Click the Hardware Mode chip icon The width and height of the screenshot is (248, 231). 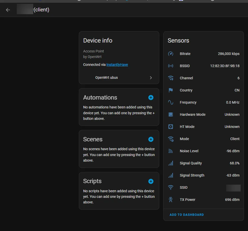(170, 114)
